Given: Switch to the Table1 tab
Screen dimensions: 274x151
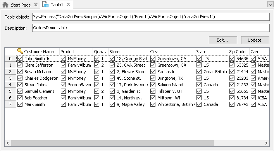Looking at the screenshot, I should pos(57,5).
